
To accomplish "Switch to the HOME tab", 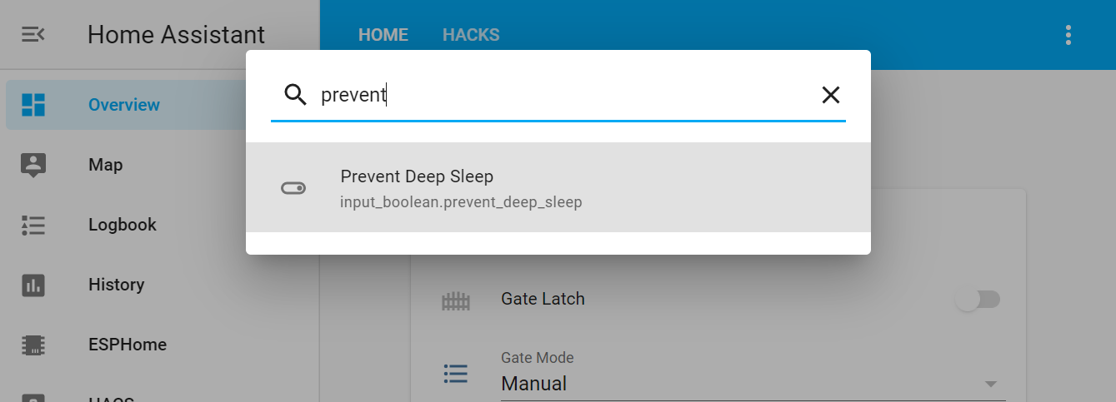I will pos(383,35).
